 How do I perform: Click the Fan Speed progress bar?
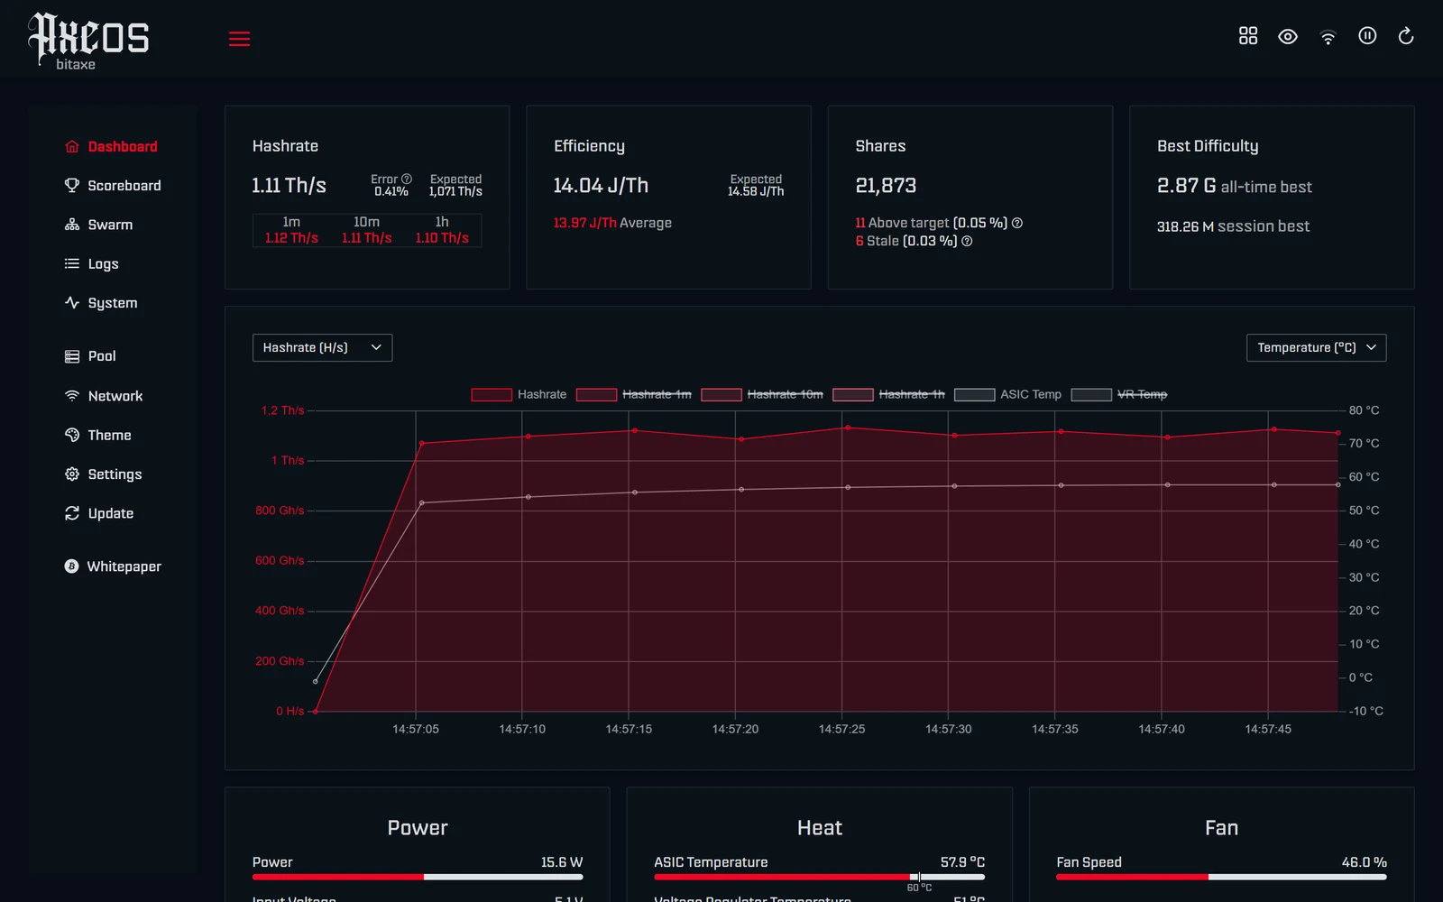(1221, 877)
